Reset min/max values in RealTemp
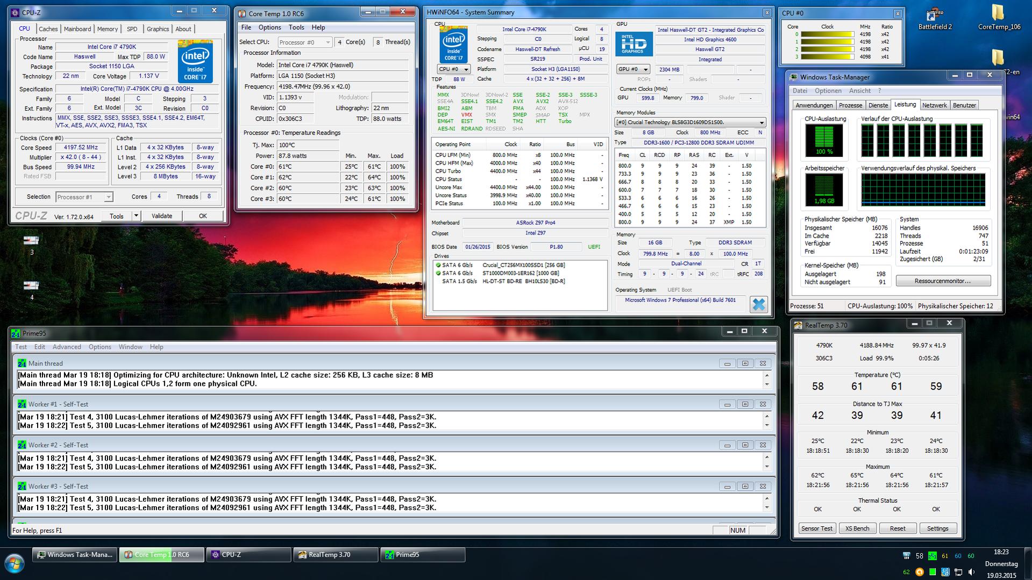The image size is (1032, 580). (x=898, y=528)
